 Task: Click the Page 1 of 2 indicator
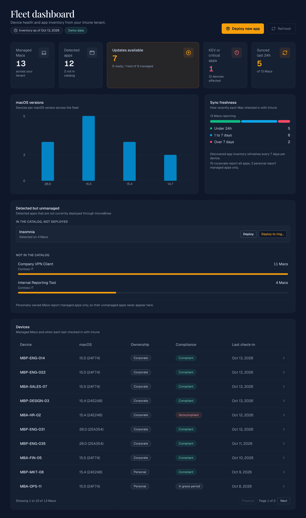tap(267, 501)
